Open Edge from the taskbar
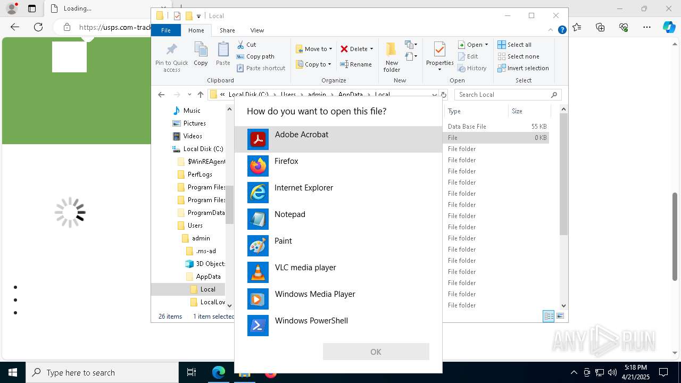This screenshot has height=383, width=681. [219, 372]
